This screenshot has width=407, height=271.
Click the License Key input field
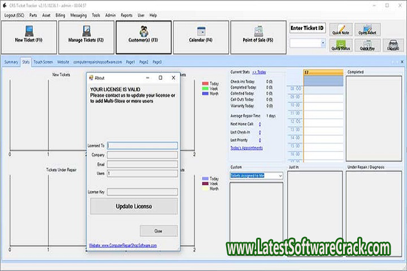[142, 192]
